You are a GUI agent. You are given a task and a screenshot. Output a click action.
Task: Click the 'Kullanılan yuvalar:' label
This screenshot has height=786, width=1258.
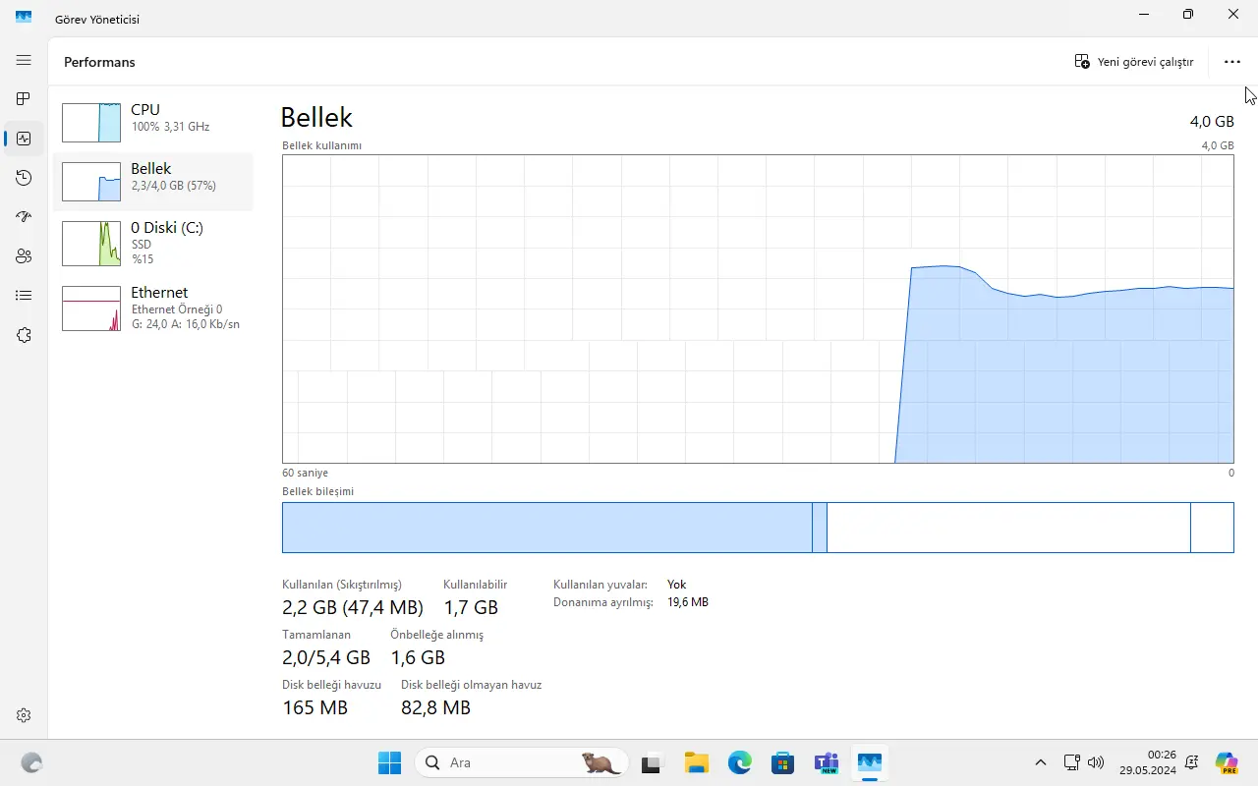coord(600,585)
